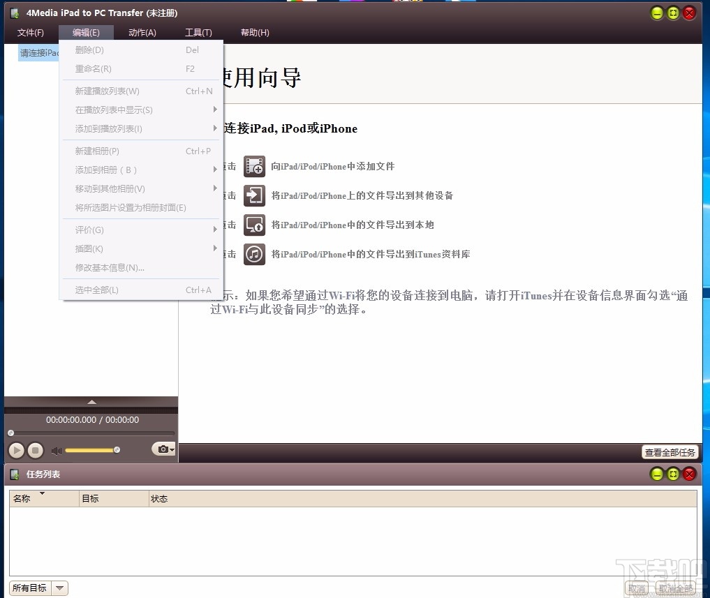710x598 pixels.
Task: Open the export to iTunes library icon
Action: pos(254,254)
